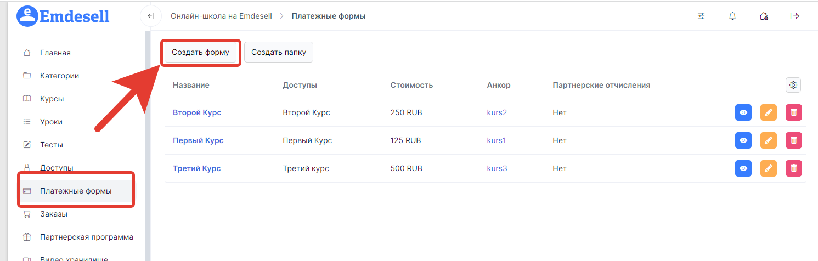Open the notifications bell icon
Screen dimensions: 818x261
pos(732,16)
